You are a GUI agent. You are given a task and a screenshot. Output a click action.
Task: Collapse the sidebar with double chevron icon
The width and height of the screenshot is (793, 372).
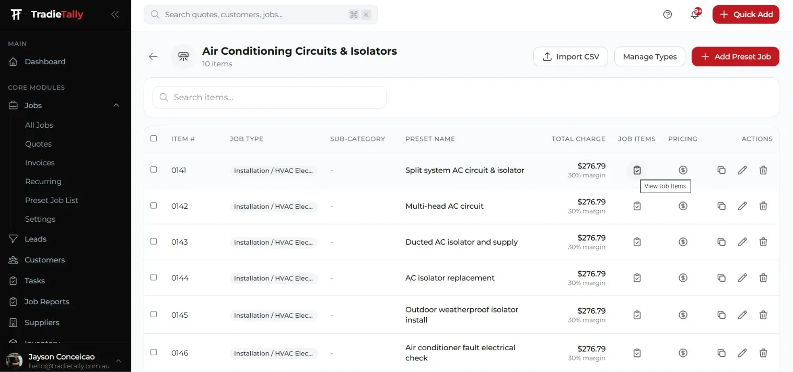pos(115,15)
